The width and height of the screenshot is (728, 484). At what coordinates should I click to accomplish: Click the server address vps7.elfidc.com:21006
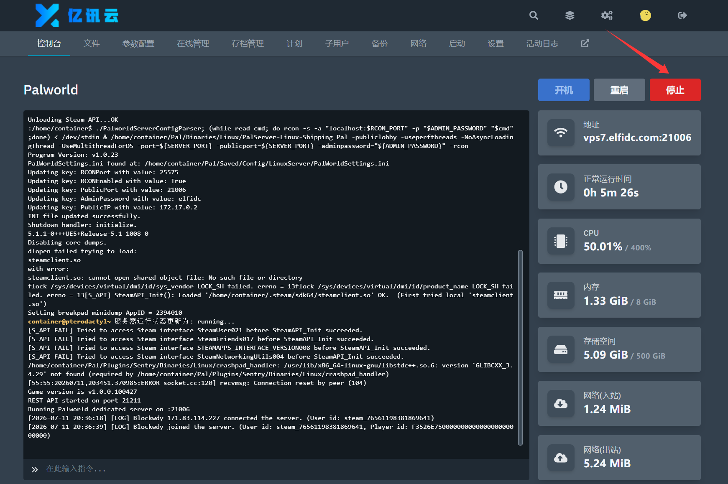pos(637,138)
